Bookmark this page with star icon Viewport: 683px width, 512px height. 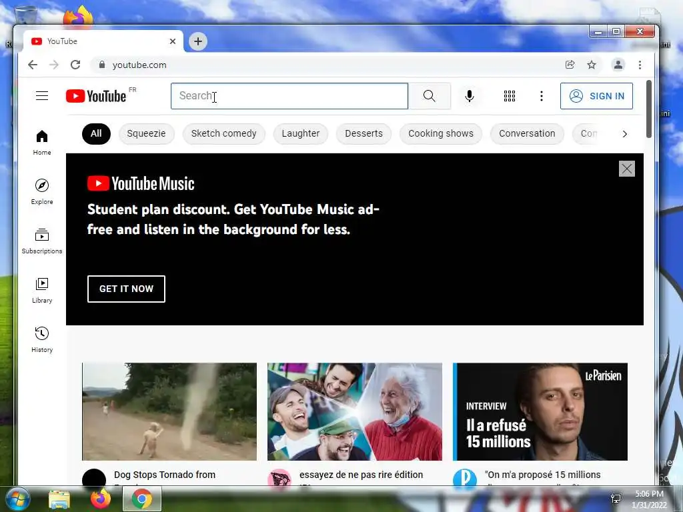pos(591,65)
